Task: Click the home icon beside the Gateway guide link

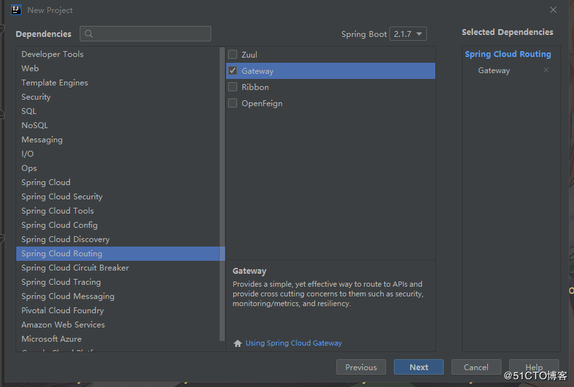Action: [x=238, y=343]
